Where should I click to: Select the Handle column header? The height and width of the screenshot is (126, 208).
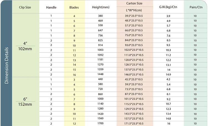tap(51, 7)
